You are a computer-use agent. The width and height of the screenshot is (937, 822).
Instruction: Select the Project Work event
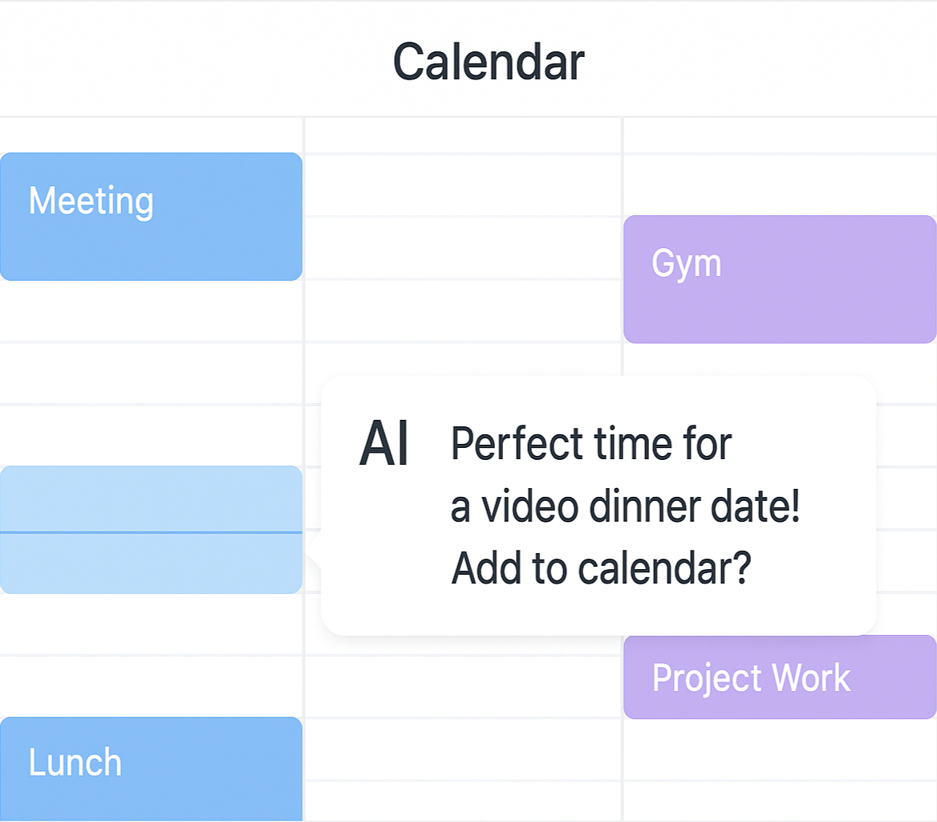pyautogui.click(x=780, y=677)
